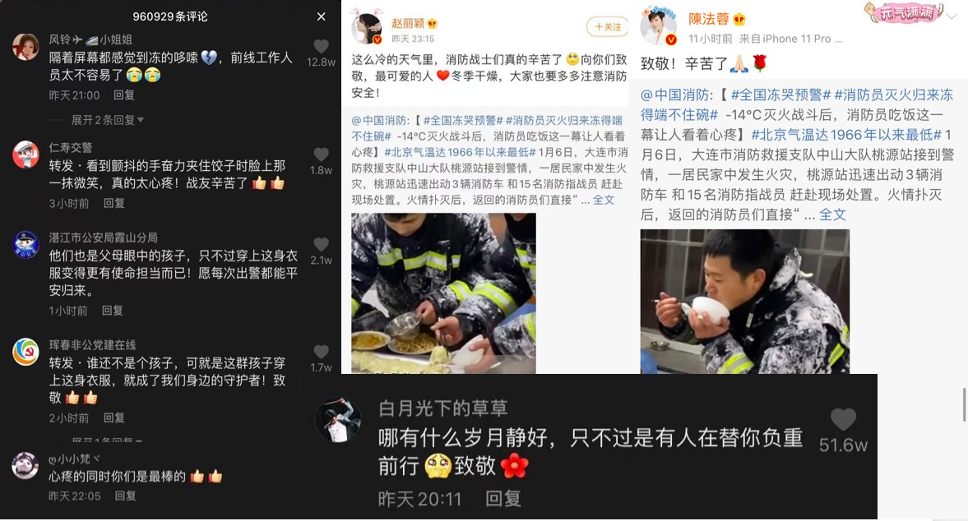Open 陳法蓉's profile avatar
This screenshot has width=968, height=521.
point(658,28)
